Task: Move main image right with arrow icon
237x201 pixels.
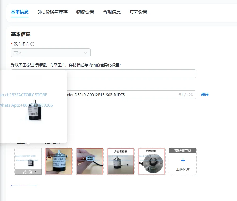Action: tap(35, 172)
